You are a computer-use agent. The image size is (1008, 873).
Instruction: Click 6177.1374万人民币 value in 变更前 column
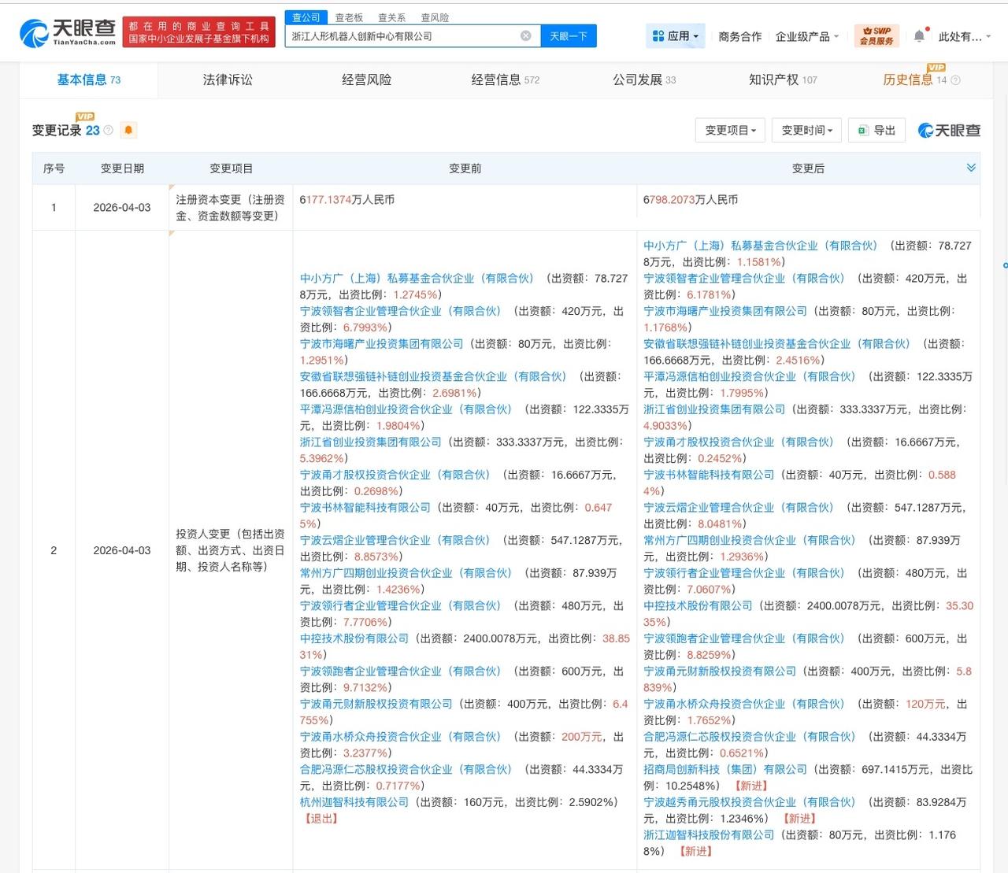click(347, 200)
